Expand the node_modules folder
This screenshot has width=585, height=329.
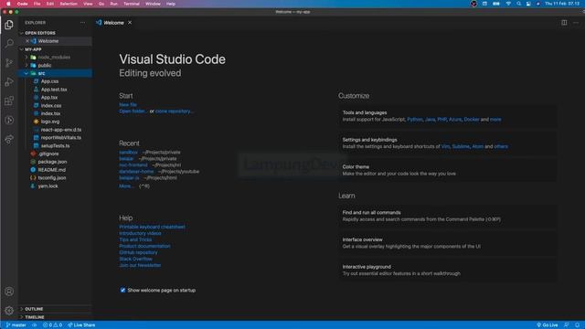(54, 57)
